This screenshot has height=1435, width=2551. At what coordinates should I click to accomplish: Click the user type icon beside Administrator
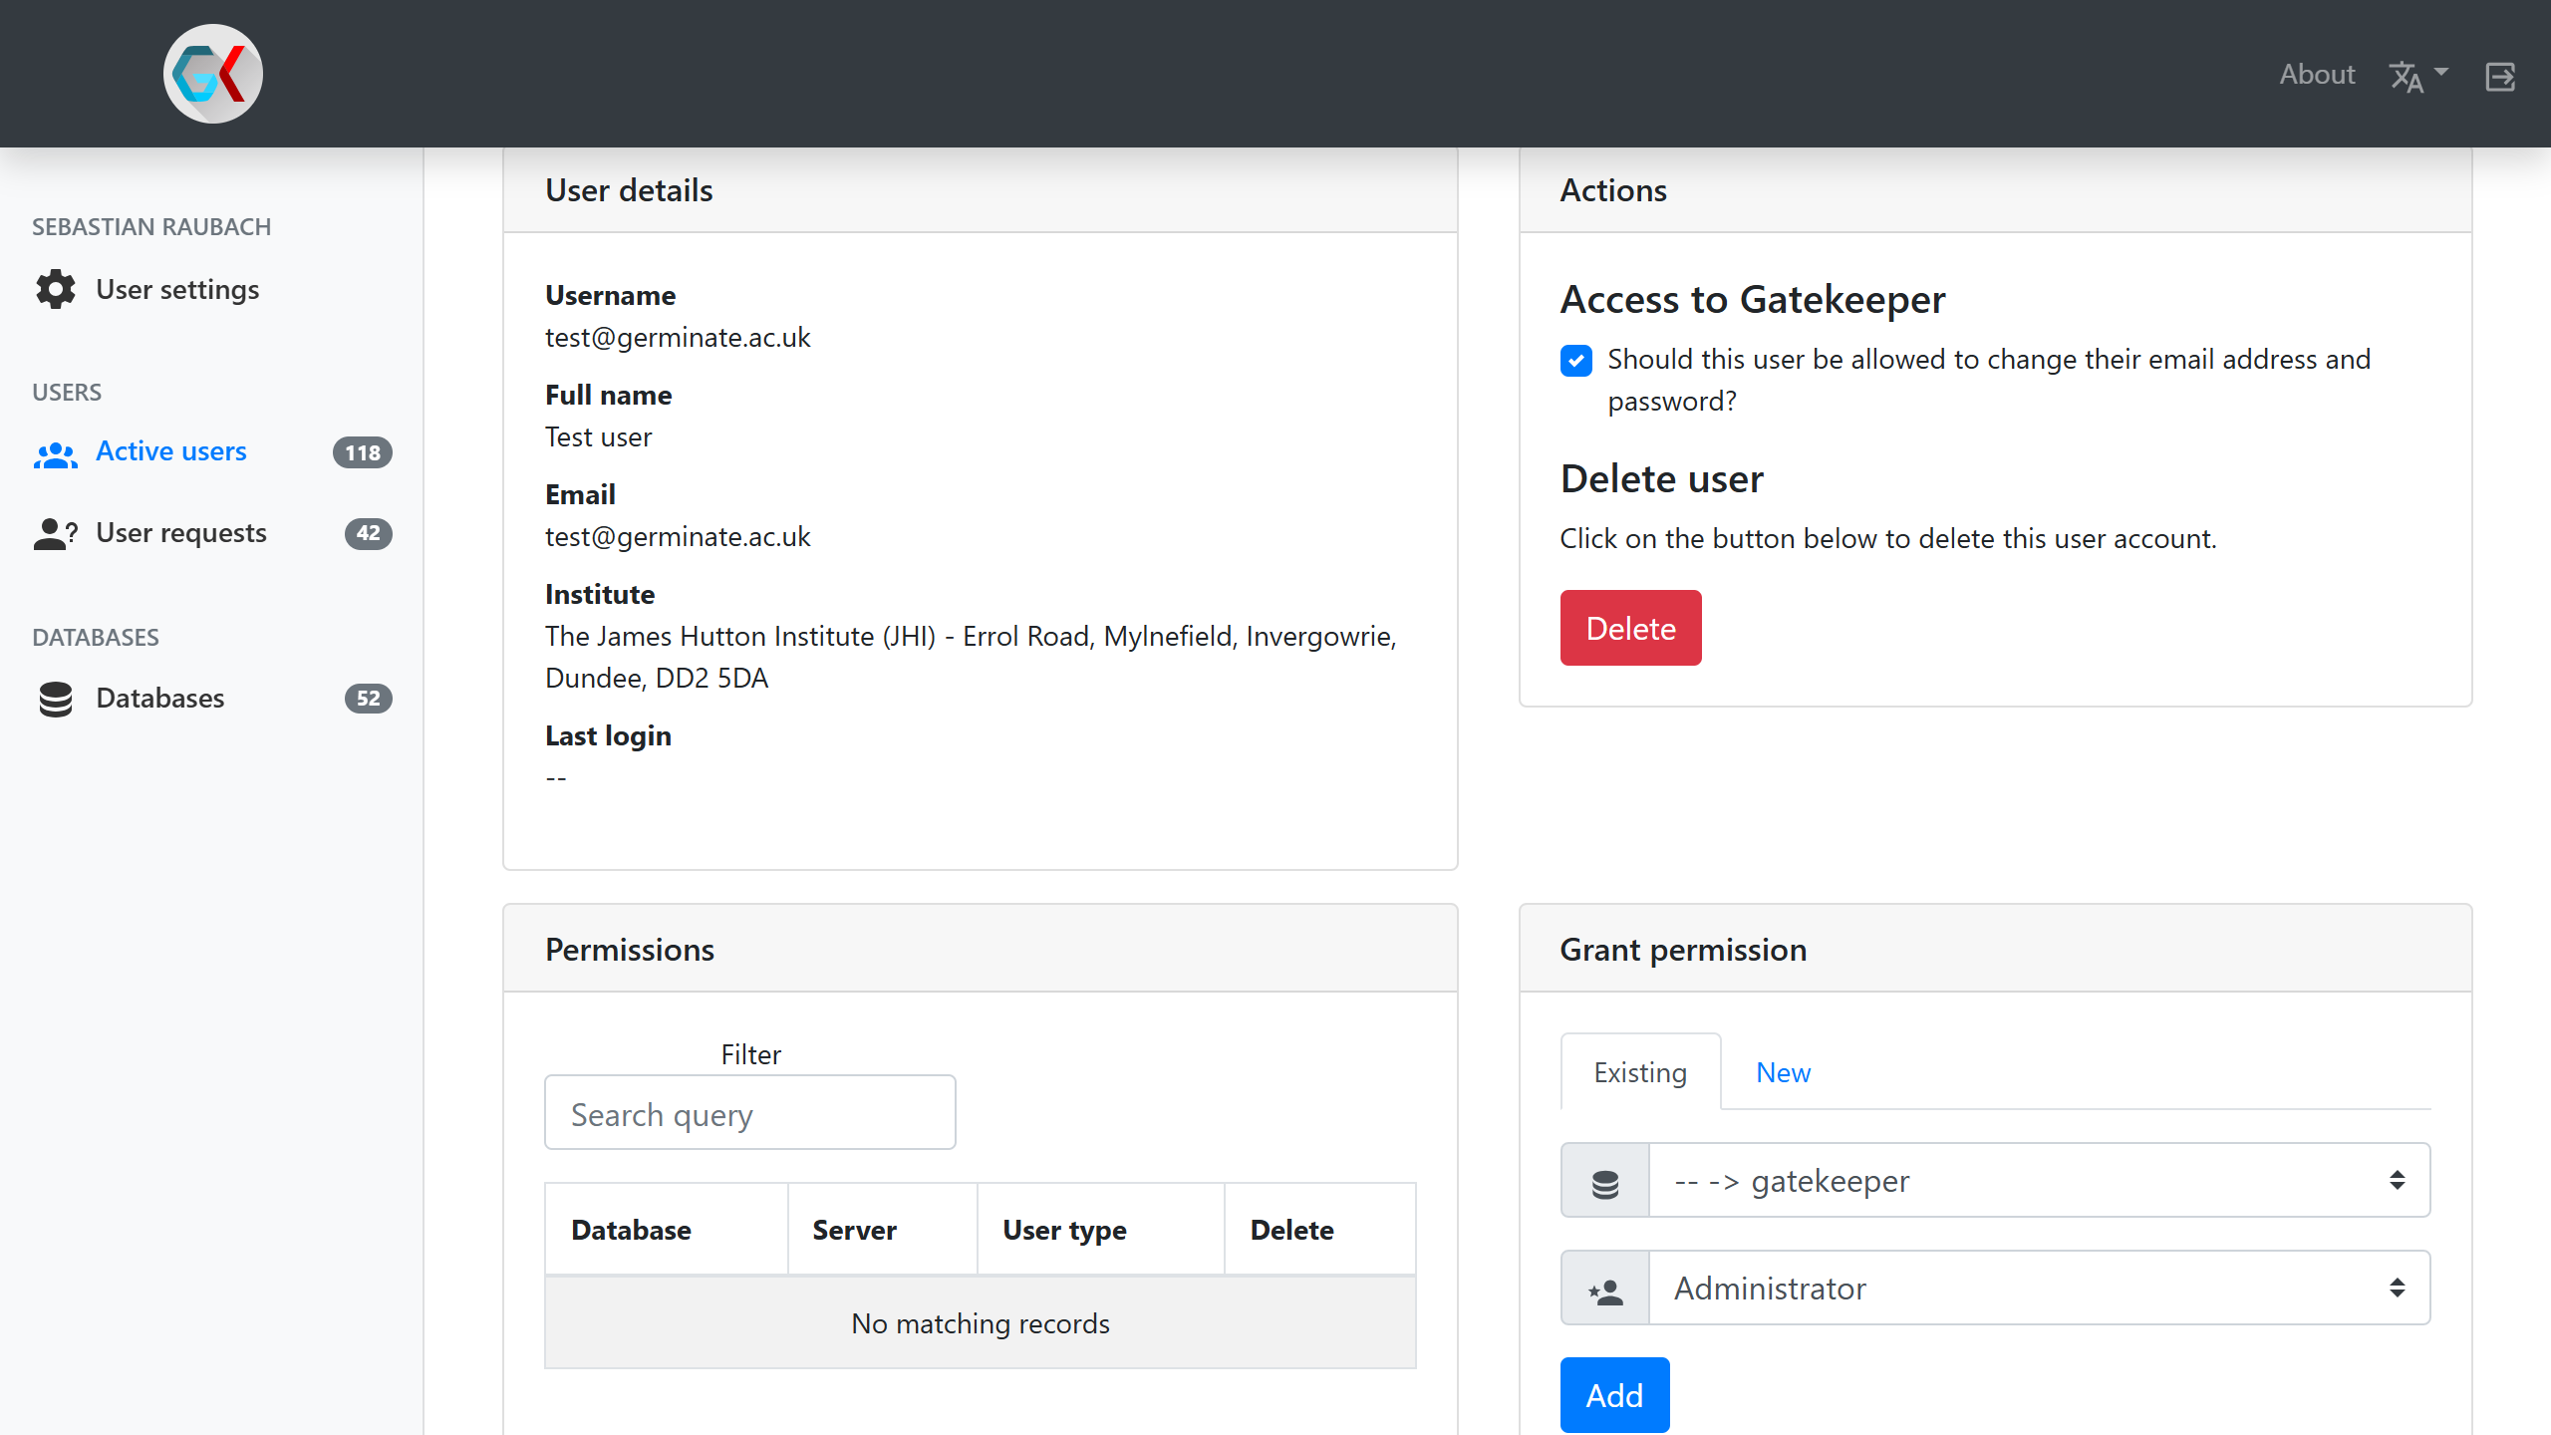[1605, 1289]
